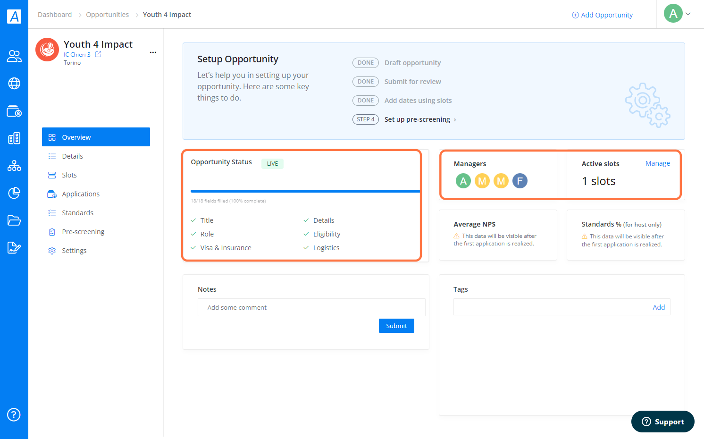
Task: Click the Youth 4 Impact organization logo
Action: tap(47, 50)
